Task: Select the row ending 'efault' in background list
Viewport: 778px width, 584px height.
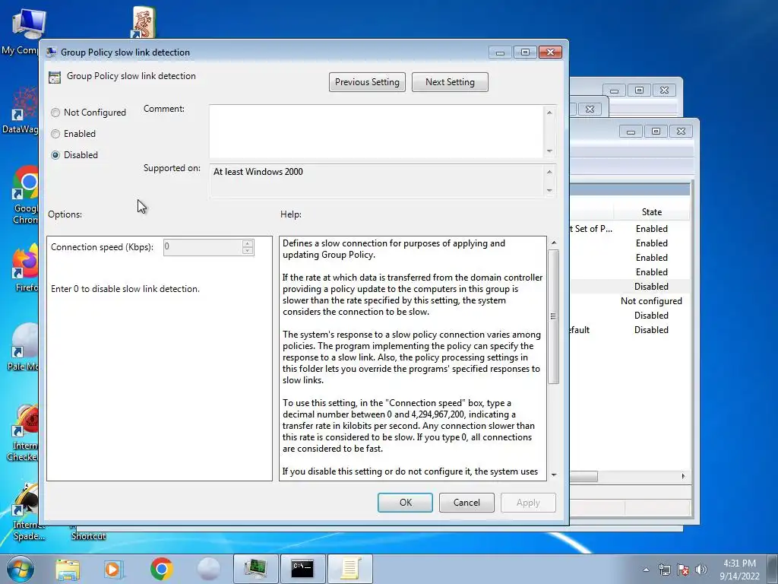Action: pos(630,330)
